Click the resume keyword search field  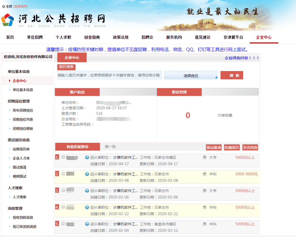coord(109,75)
